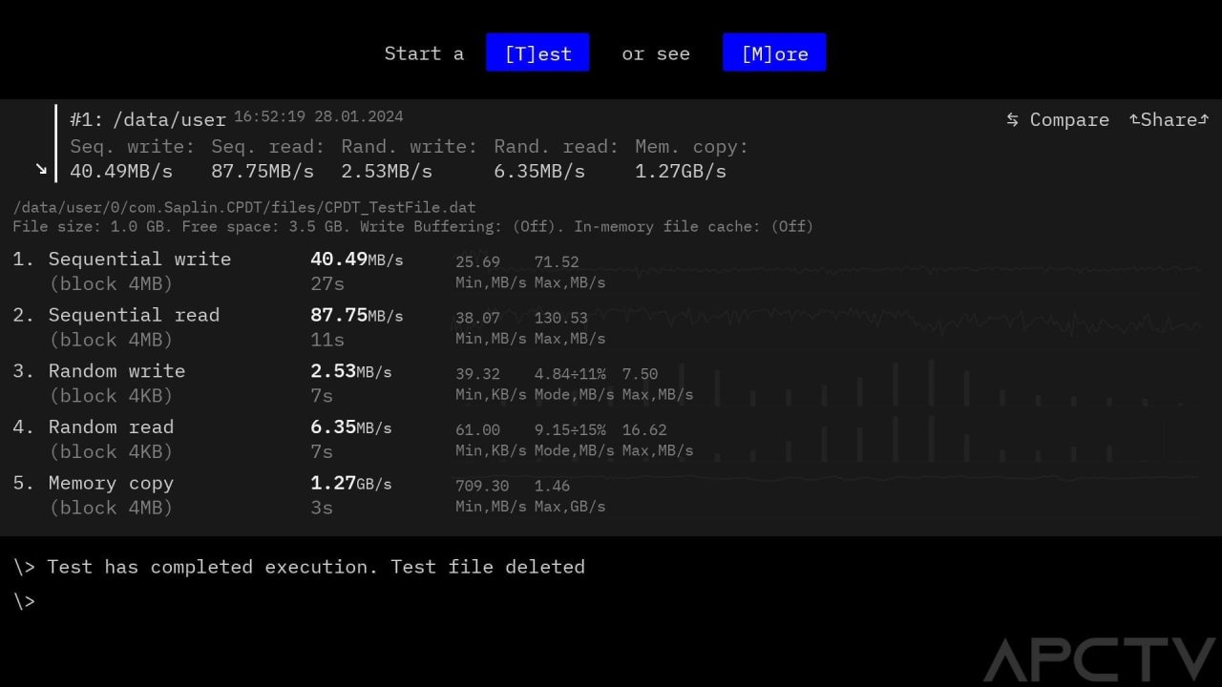Click the Sequential write test row
The height and width of the screenshot is (687, 1222).
click(139, 260)
